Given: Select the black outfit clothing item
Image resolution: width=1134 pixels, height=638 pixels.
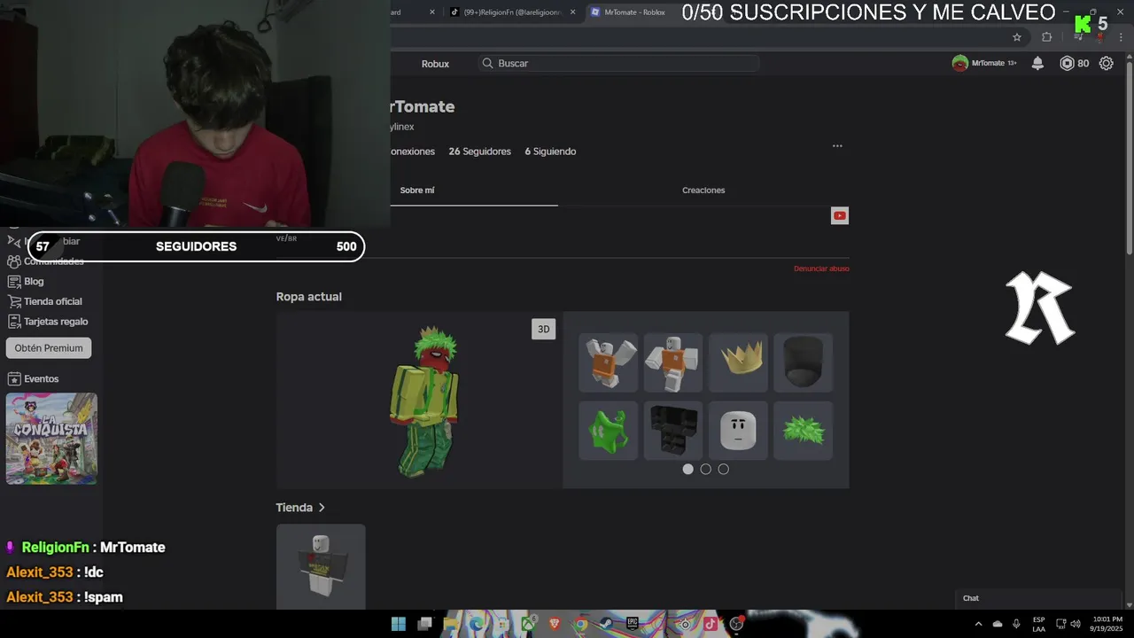Looking at the screenshot, I should [x=673, y=431].
